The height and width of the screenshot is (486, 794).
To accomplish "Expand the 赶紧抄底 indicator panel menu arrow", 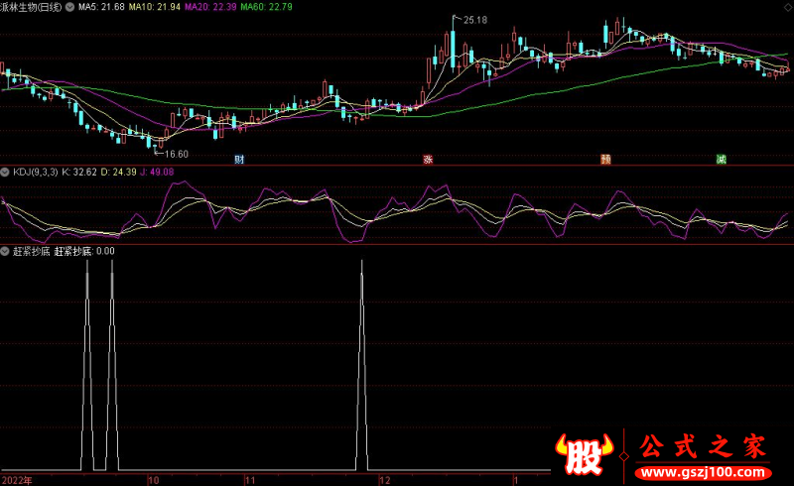I will point(6,251).
